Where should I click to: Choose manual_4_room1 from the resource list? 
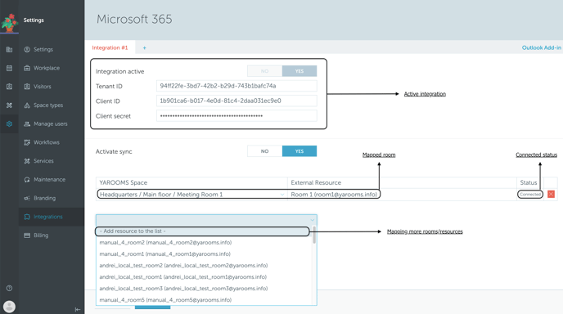tap(164, 254)
